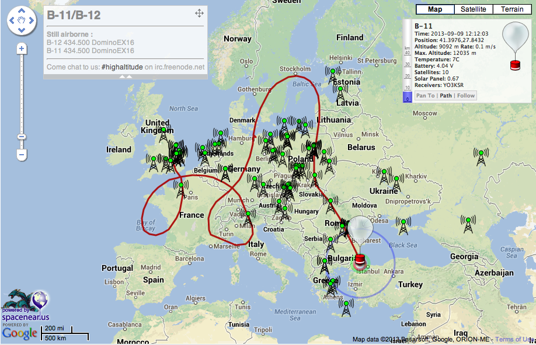
Task: Select the antenna between Slovakia and Moldova
Action: pos(330,205)
